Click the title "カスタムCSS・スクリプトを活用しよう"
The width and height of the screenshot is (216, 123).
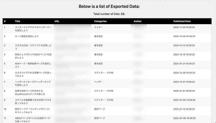(33, 47)
